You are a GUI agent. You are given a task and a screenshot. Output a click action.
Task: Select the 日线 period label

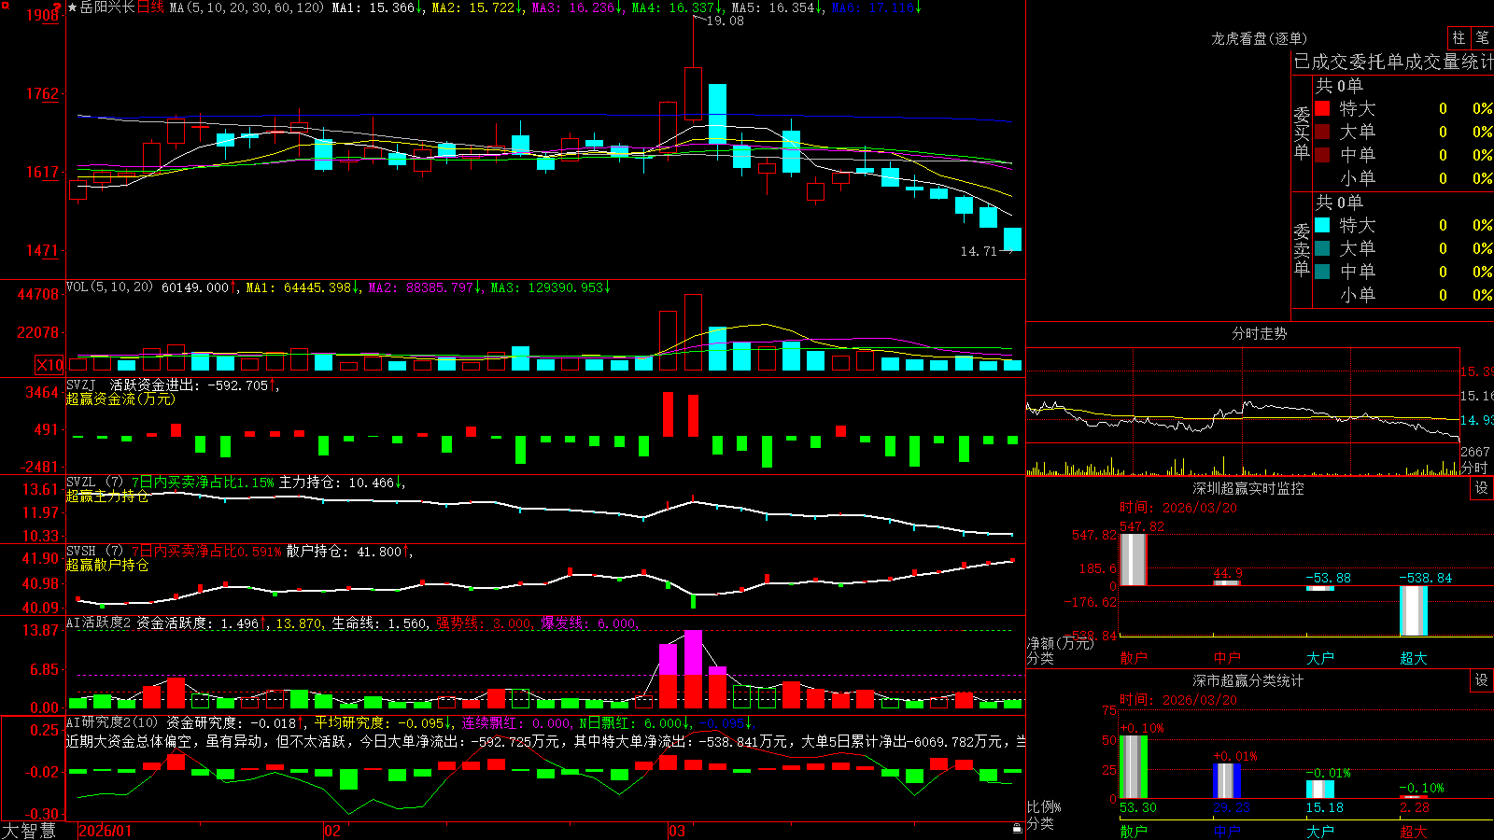150,7
